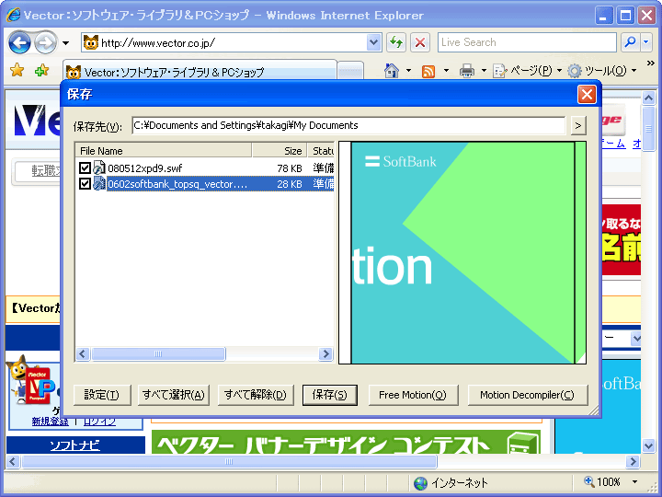The height and width of the screenshot is (497, 662).
Task: Show more toolbar commands with the chevron
Action: coord(650,64)
